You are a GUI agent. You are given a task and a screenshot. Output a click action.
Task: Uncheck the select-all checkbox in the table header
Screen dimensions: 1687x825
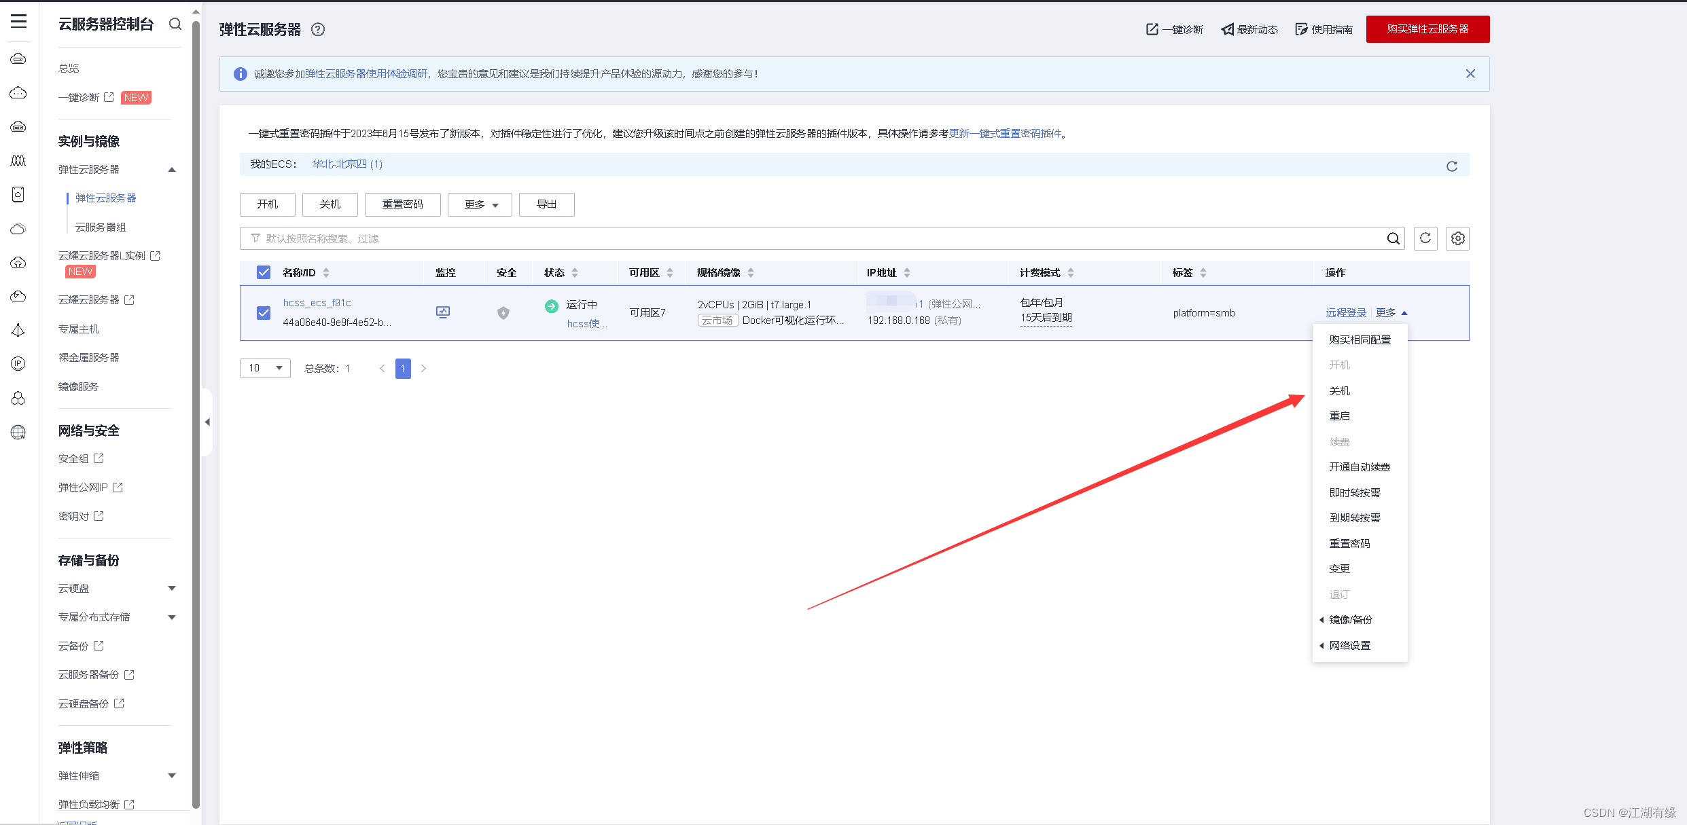tap(263, 272)
